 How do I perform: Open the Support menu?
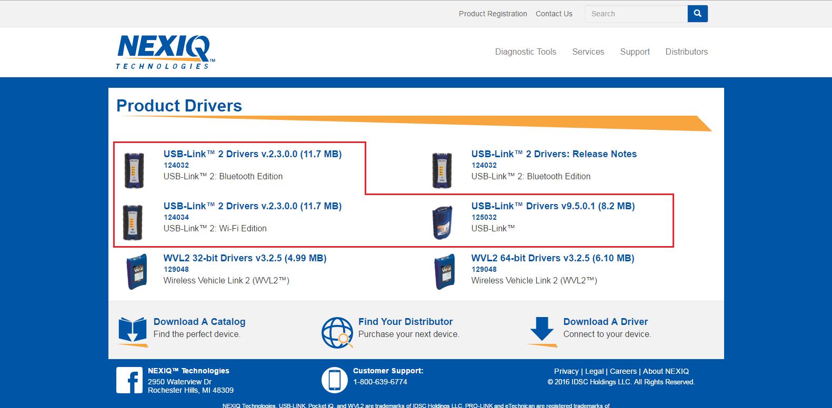pyautogui.click(x=635, y=52)
